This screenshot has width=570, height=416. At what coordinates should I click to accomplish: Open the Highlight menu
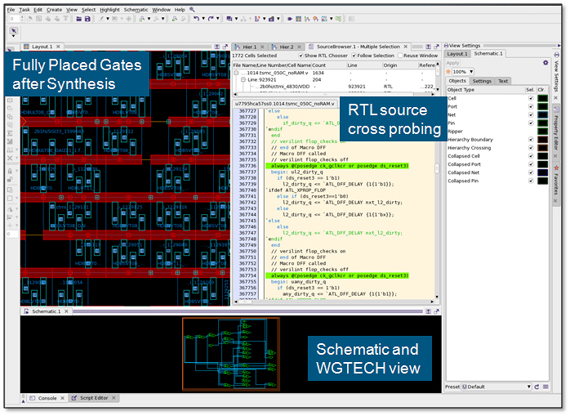109,10
